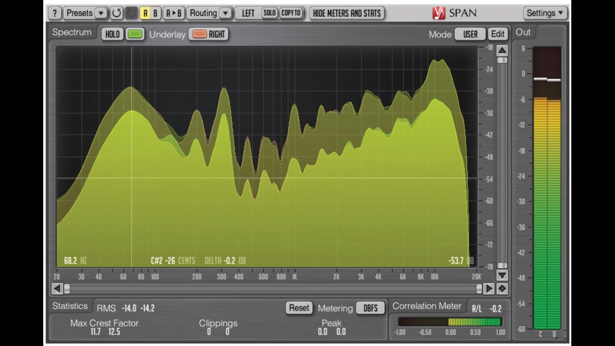The image size is (615, 346).
Task: Click the green spectrum color swatch
Action: [x=135, y=34]
